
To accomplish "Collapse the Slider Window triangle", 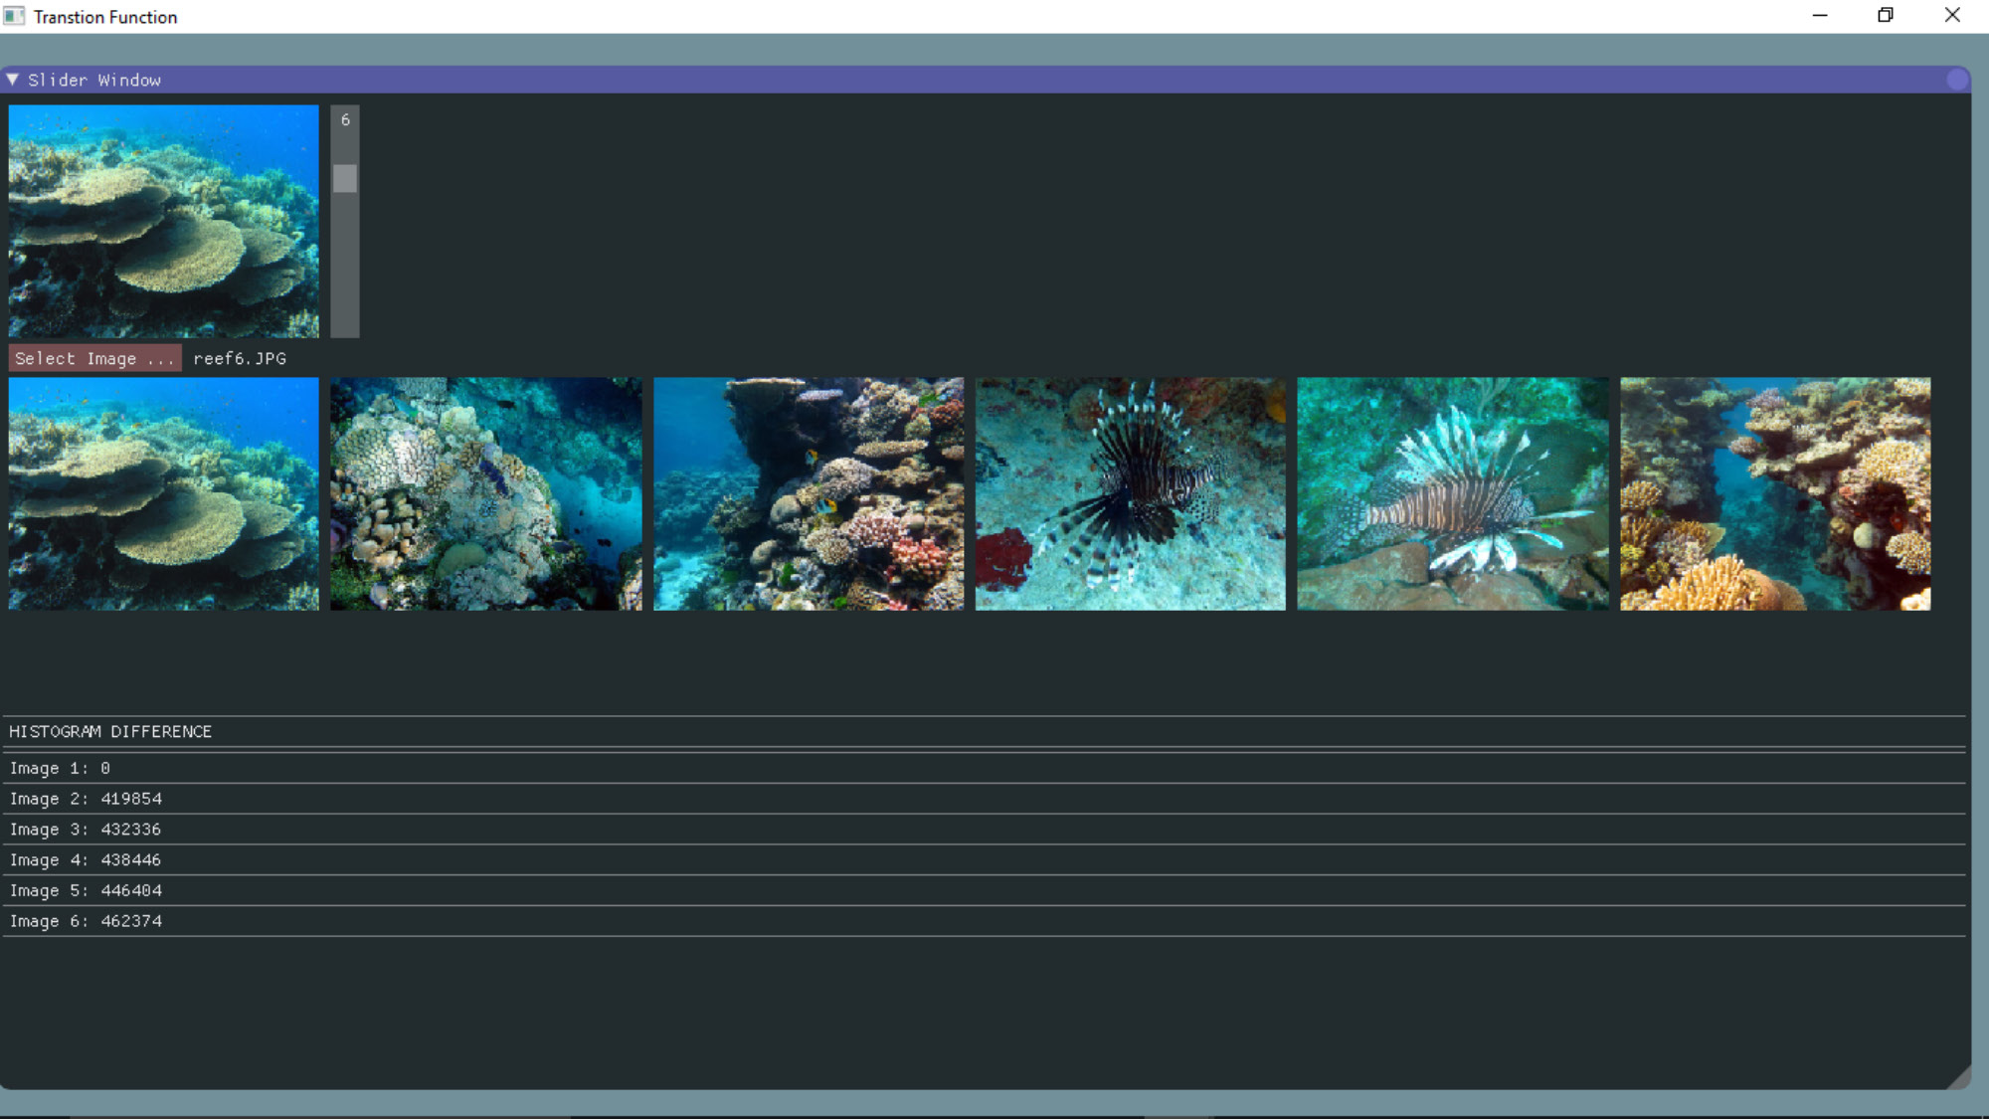I will pos(12,80).
